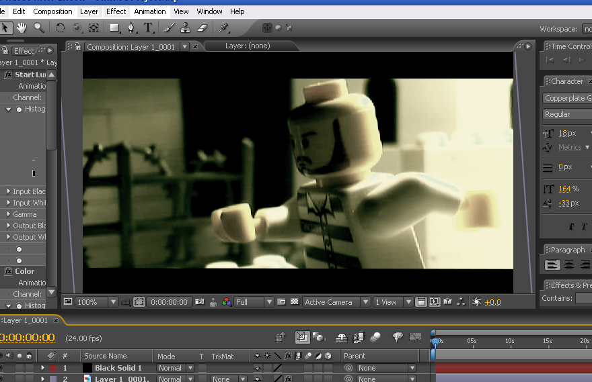
Task: Select the Zoom magnifier tool
Action: [x=39, y=28]
